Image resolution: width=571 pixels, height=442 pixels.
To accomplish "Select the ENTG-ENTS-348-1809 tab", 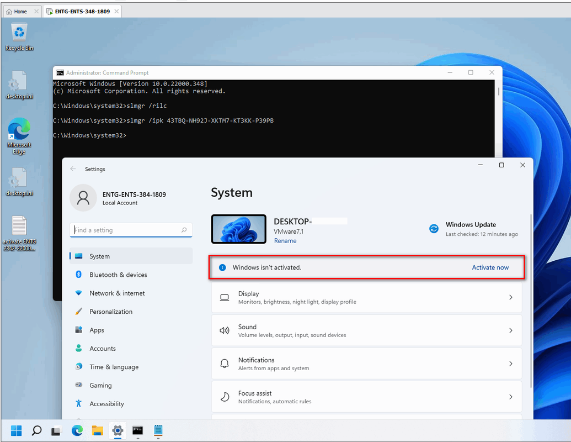I will point(82,11).
